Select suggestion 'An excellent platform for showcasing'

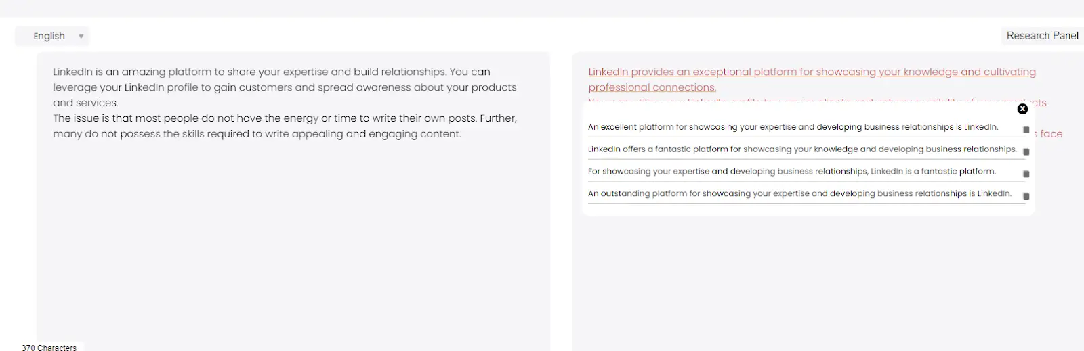(793, 127)
